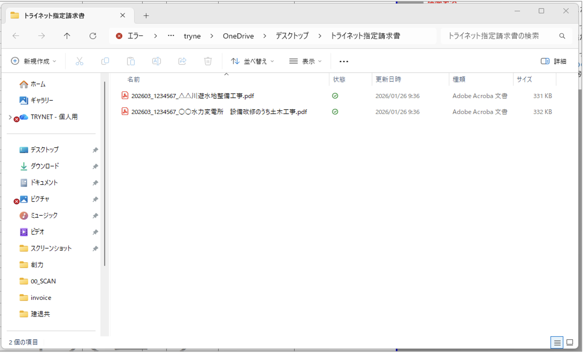The width and height of the screenshot is (585, 360).
Task: Select the △△川遊水地整備工事 PDF file
Action: [192, 96]
